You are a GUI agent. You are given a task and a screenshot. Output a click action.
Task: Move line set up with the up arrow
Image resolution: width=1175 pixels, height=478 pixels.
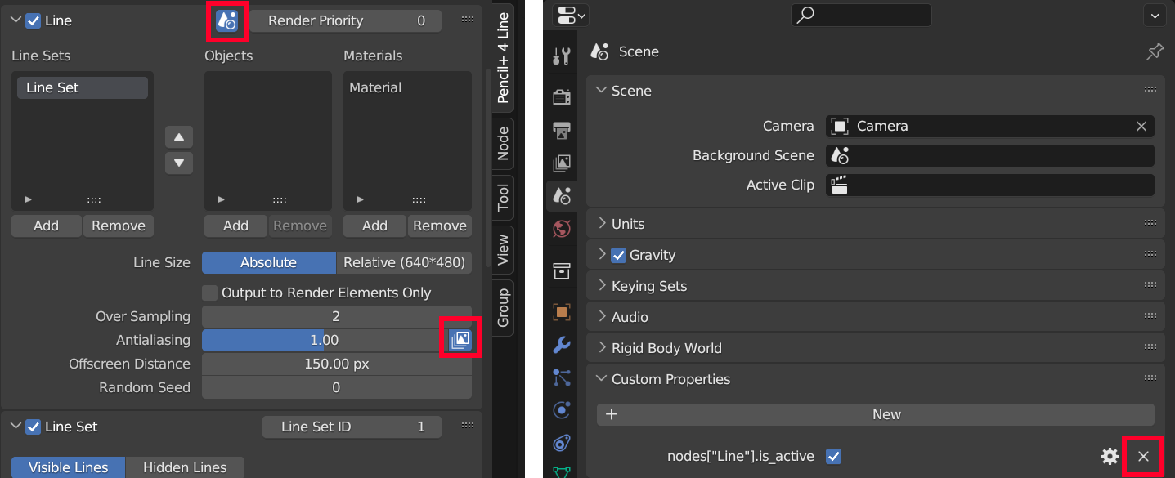tap(179, 137)
